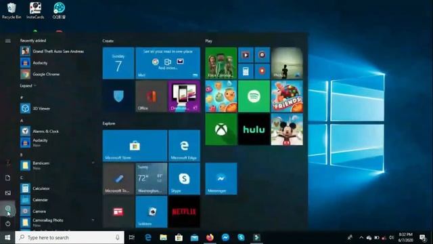This screenshot has width=433, height=244.
Task: Open the Messenger tile
Action: coord(221,179)
